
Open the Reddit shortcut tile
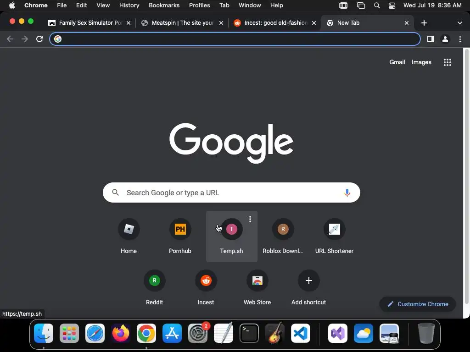[x=154, y=287]
